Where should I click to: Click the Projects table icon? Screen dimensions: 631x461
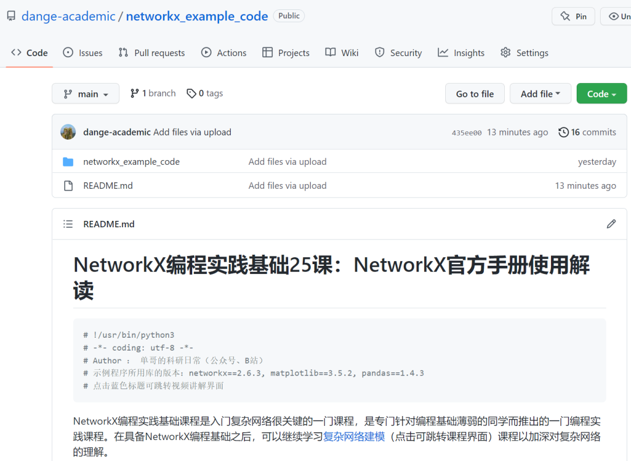tap(267, 53)
